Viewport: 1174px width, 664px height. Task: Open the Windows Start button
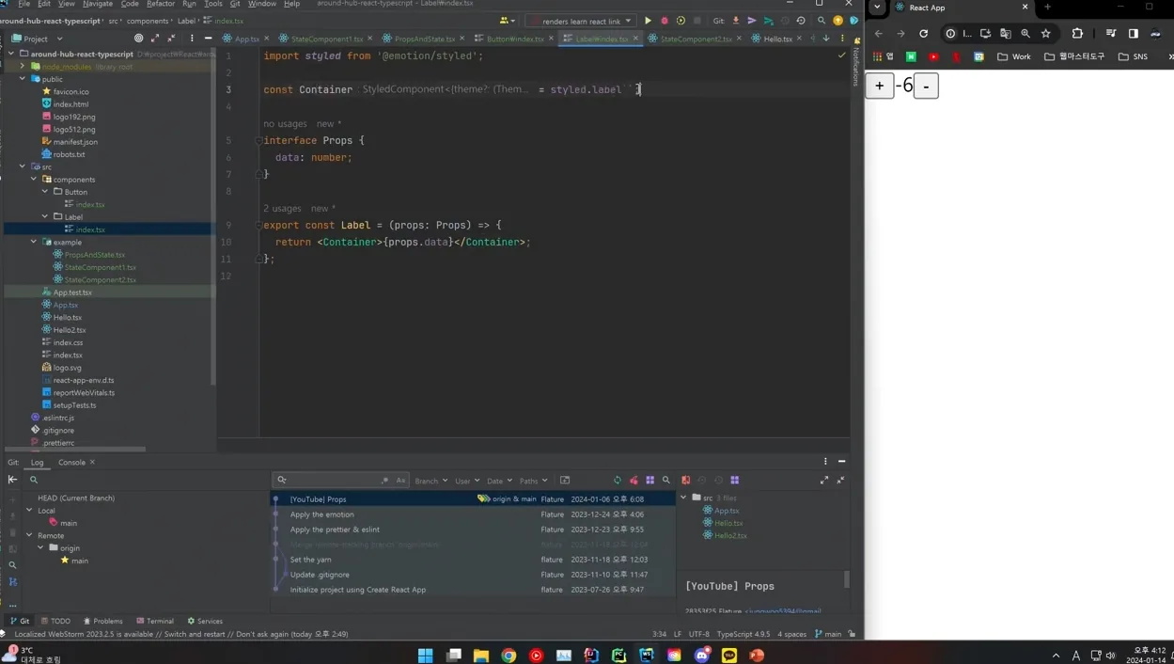[x=425, y=655]
